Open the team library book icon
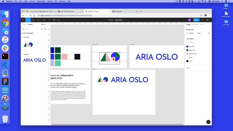The height and width of the screenshot is (131, 233). click(x=45, y=29)
